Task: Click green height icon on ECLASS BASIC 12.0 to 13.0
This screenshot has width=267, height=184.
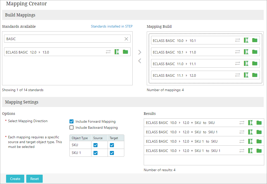Action: tap(117, 52)
